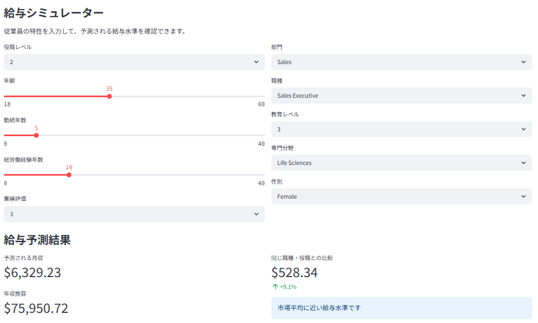Click the 給与シミュレーター page heading

pyautogui.click(x=53, y=13)
